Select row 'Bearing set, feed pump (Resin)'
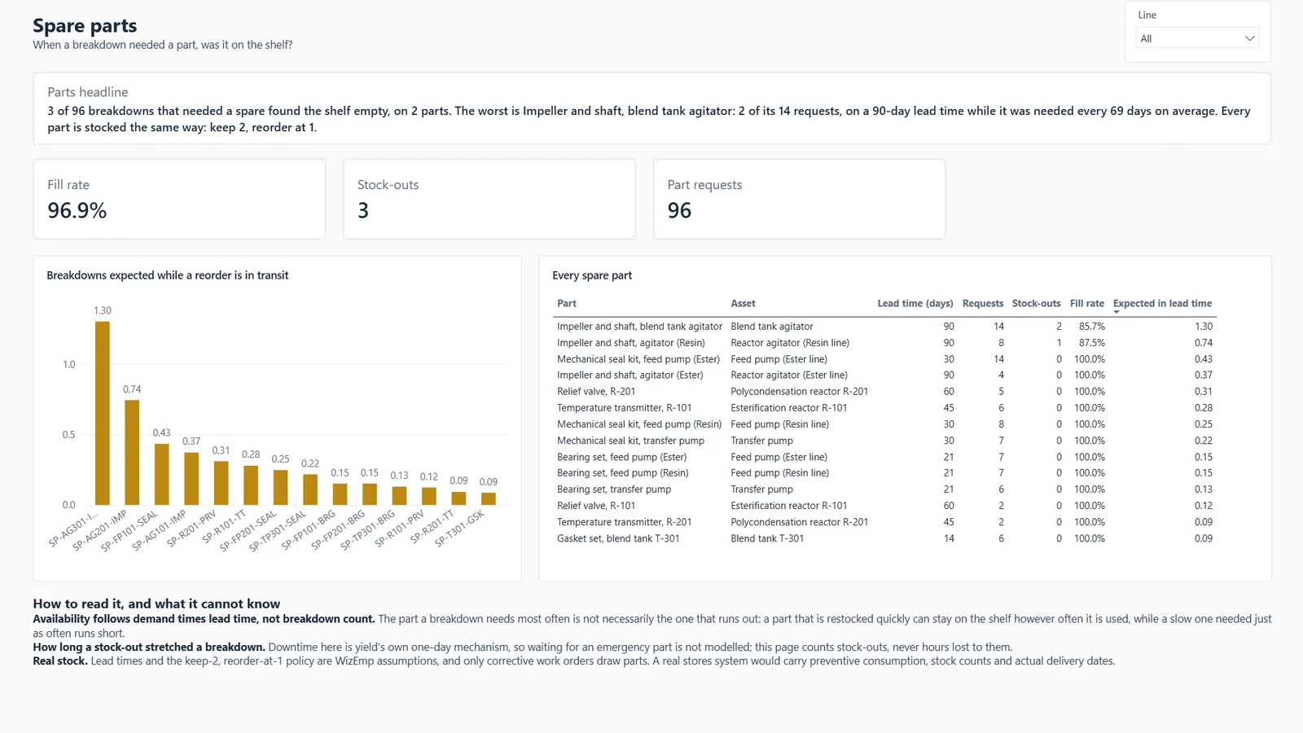The image size is (1303, 733). [884, 472]
